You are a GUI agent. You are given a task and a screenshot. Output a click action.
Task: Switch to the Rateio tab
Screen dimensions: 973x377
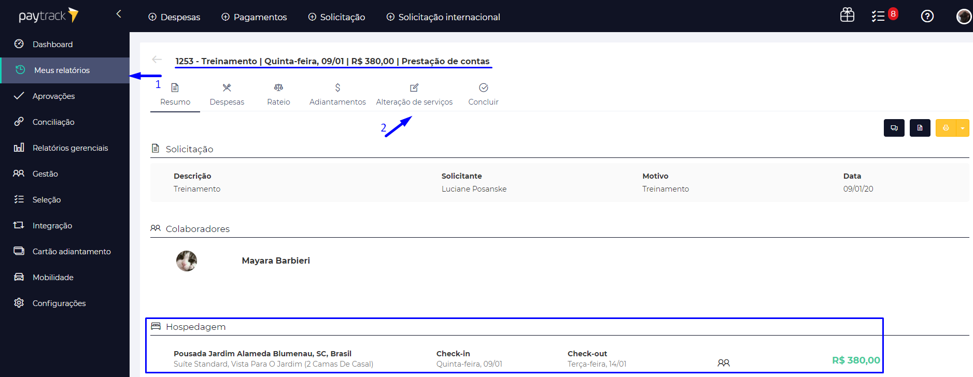[278, 95]
